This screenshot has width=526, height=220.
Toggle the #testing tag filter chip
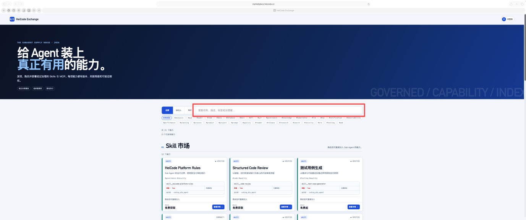tap(330, 123)
